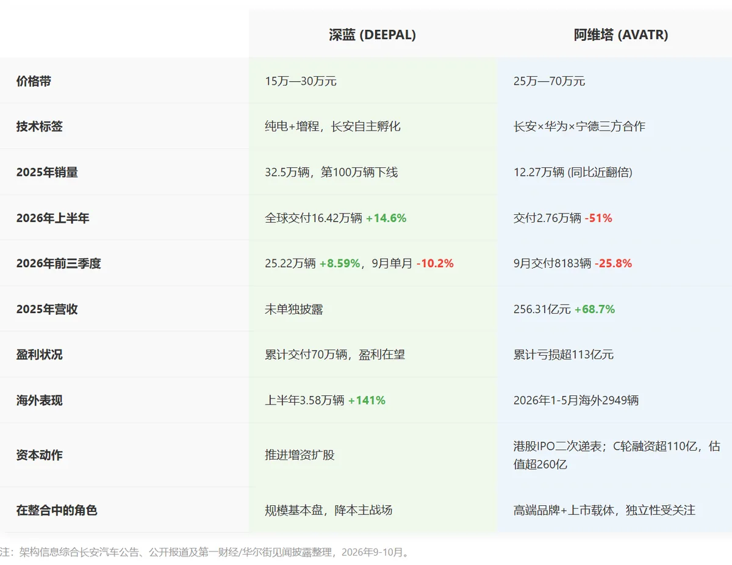Click the 9月交付8183辆 cell

click(614, 264)
